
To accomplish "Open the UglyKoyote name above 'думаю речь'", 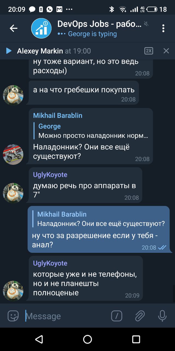I will pyautogui.click(x=50, y=175).
